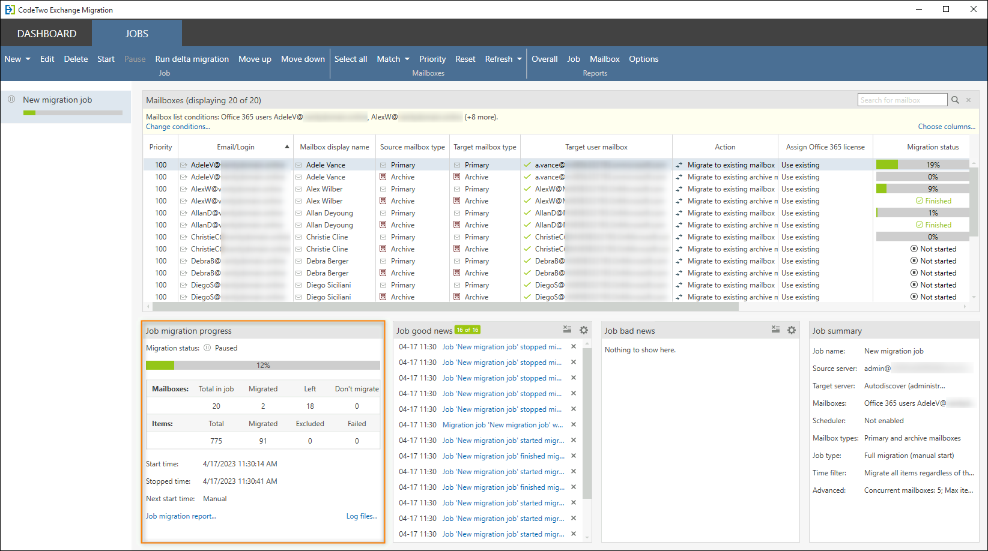Open Job bad news settings gear
988x551 pixels.
pyautogui.click(x=792, y=330)
